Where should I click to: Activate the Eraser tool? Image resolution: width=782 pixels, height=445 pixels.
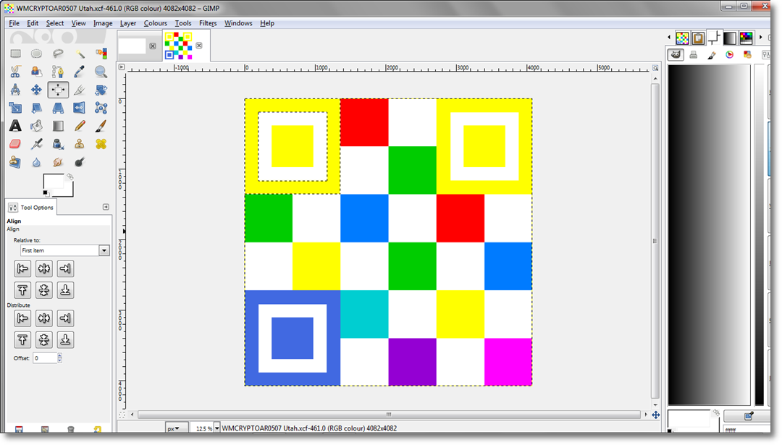pyautogui.click(x=15, y=144)
